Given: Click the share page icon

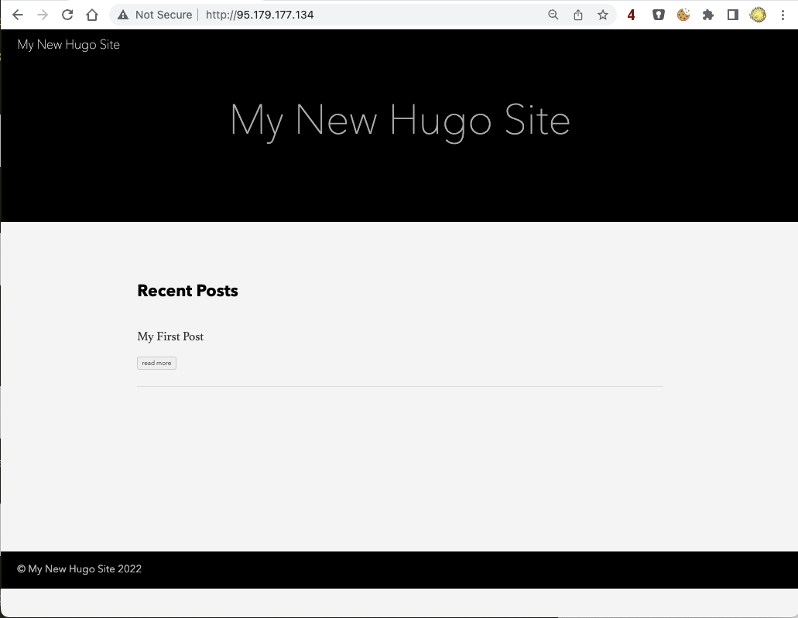Looking at the screenshot, I should tap(578, 15).
